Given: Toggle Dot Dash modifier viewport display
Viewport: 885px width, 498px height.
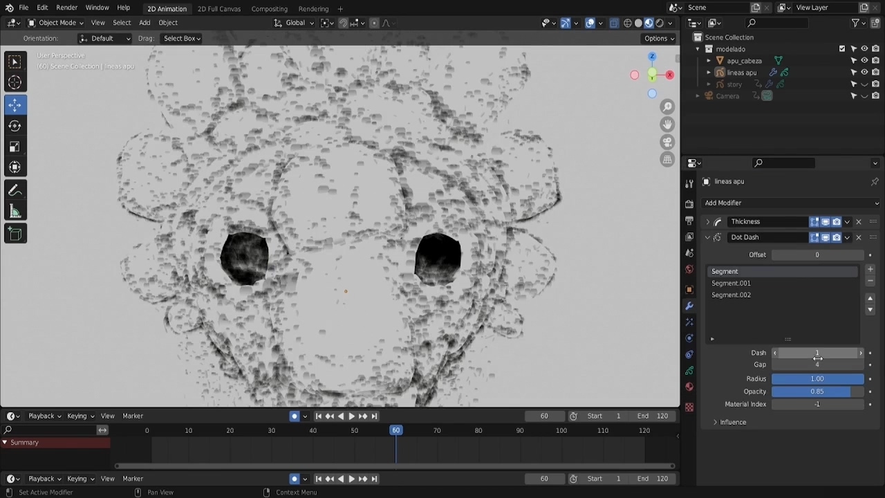Looking at the screenshot, I should pyautogui.click(x=826, y=237).
